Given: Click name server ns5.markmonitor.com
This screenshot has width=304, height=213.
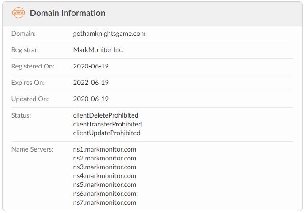Looking at the screenshot, I should tap(105, 185).
